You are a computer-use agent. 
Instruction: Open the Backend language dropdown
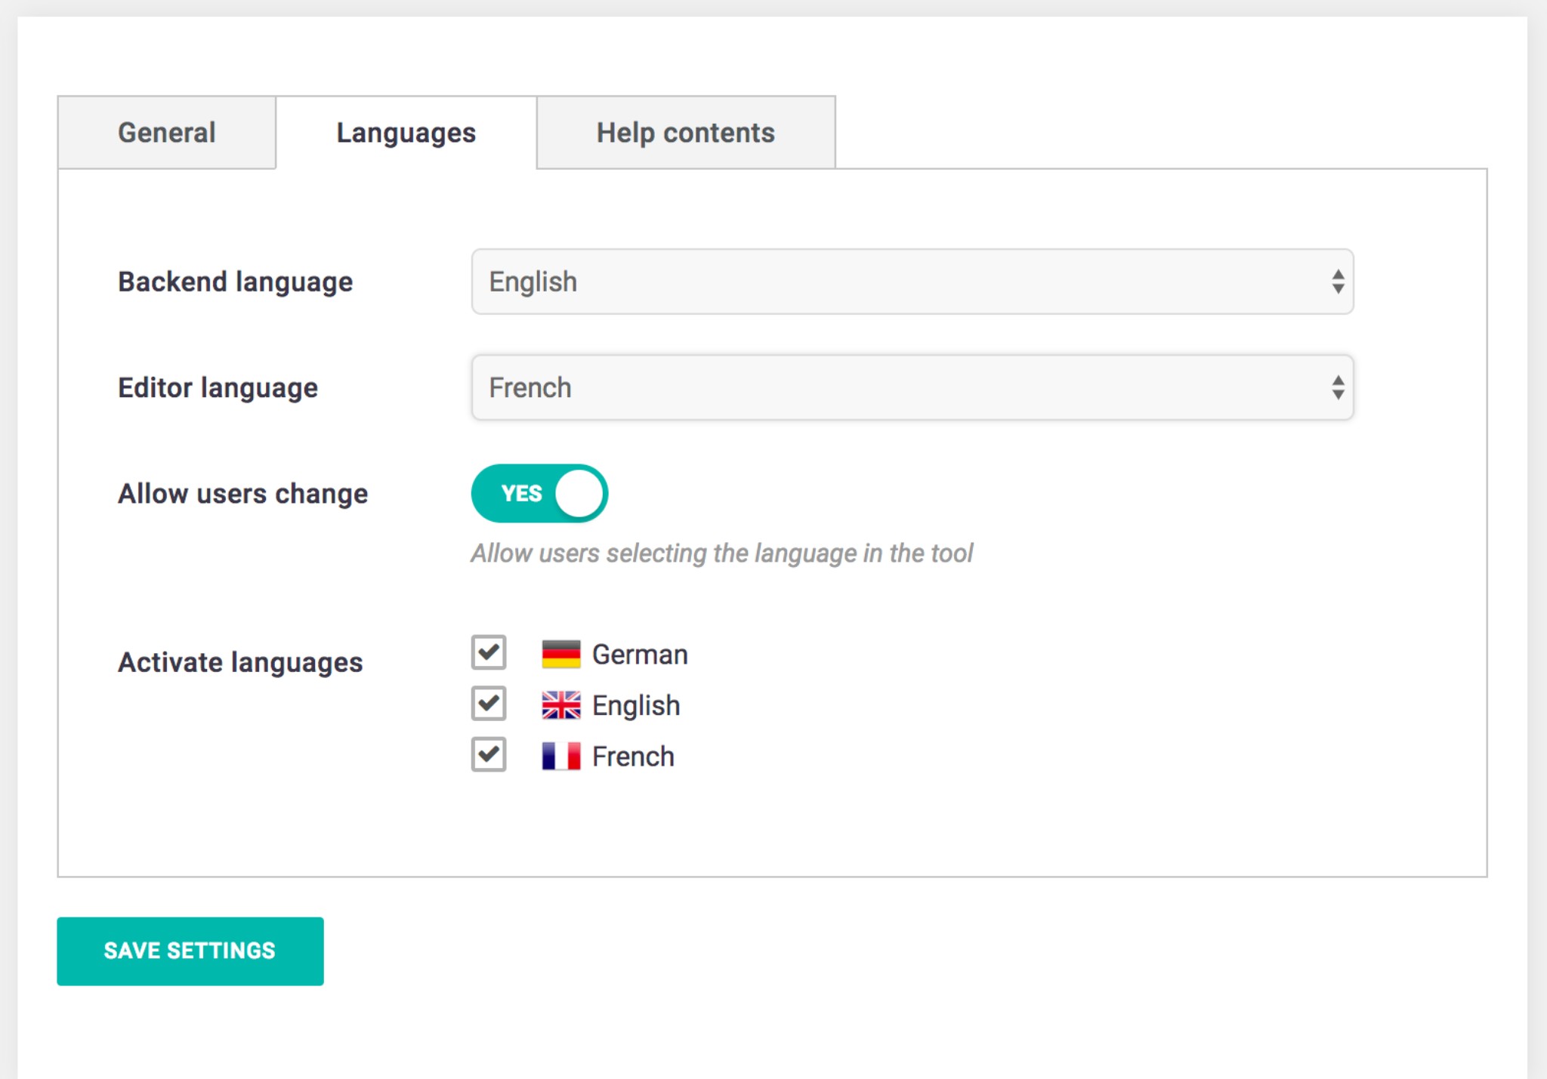(912, 282)
